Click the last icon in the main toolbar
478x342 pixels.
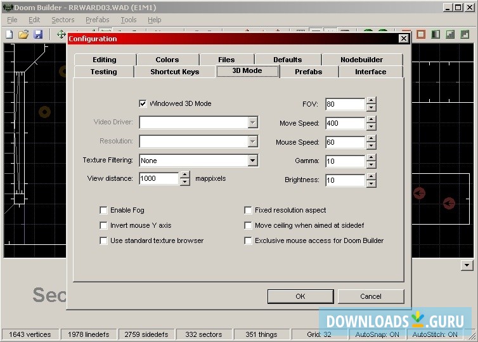[x=465, y=34]
